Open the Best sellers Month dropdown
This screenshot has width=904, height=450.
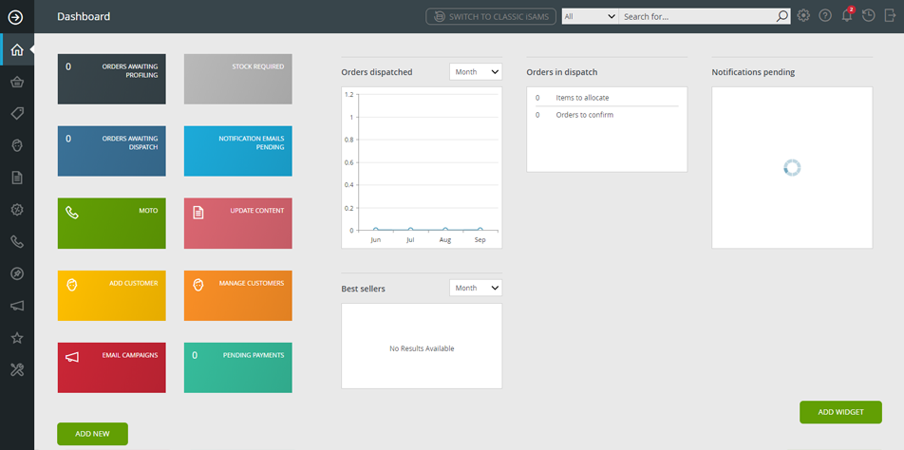[x=476, y=288]
